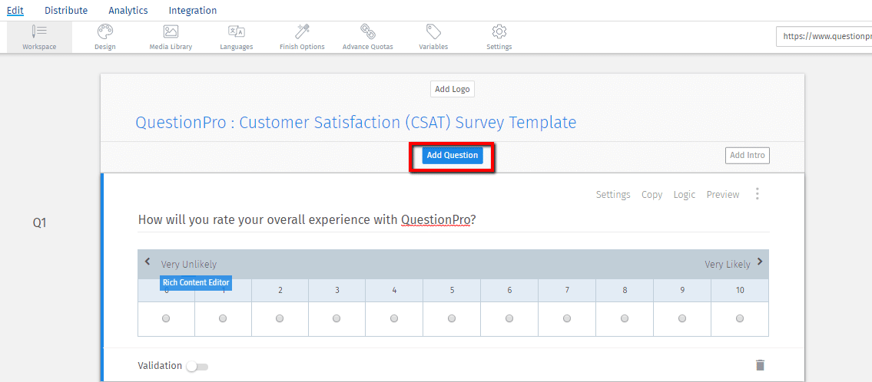Open the Media Library icon
This screenshot has width=872, height=382.
(x=171, y=31)
